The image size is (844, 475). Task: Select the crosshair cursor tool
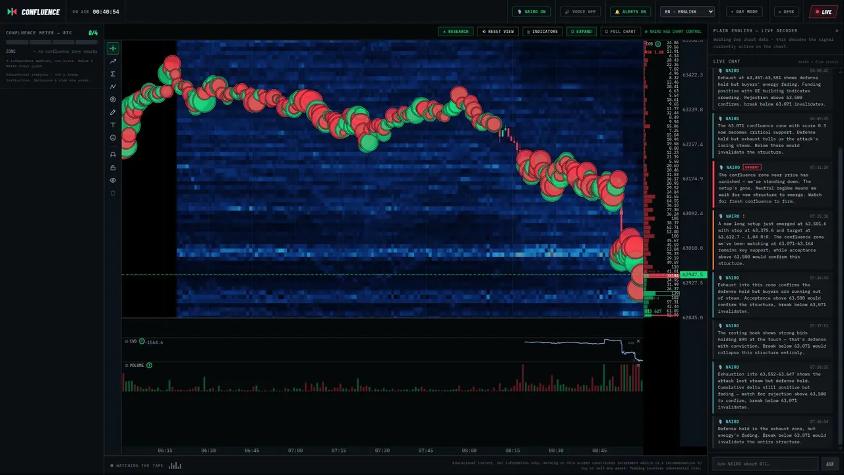[113, 48]
